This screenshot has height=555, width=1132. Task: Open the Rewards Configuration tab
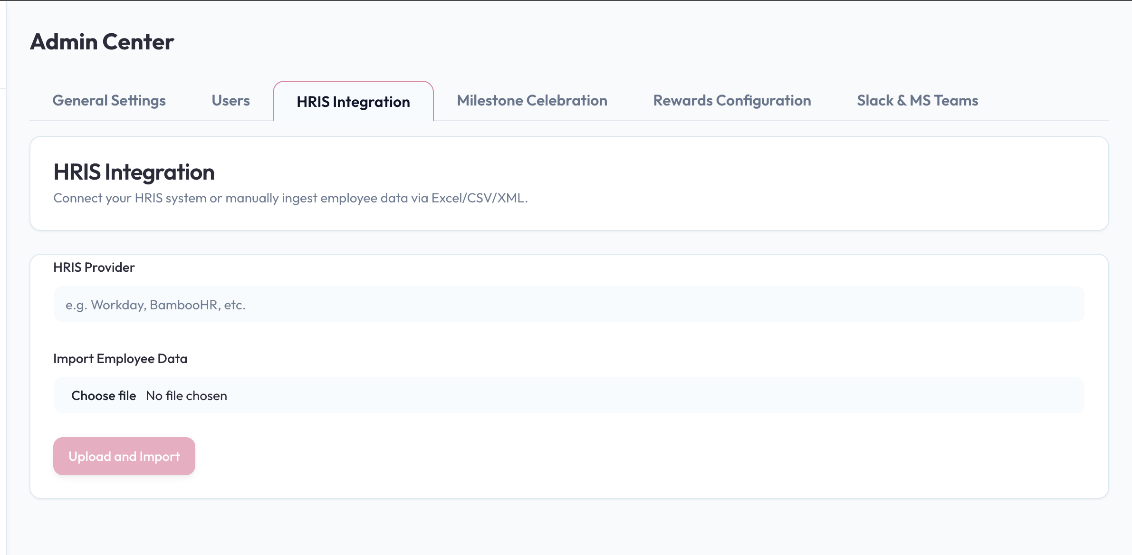(x=732, y=101)
